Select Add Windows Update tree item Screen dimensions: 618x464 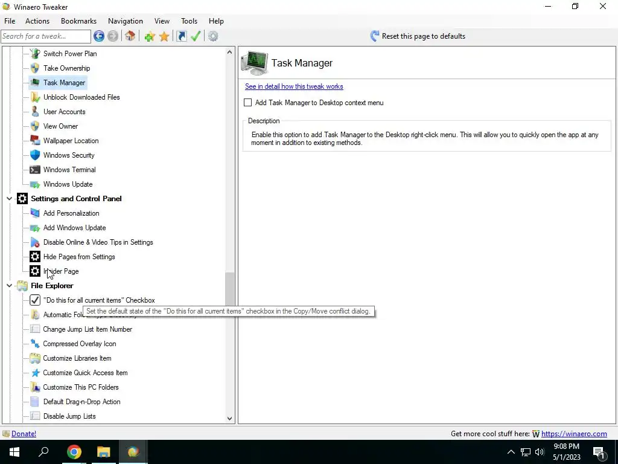point(74,228)
